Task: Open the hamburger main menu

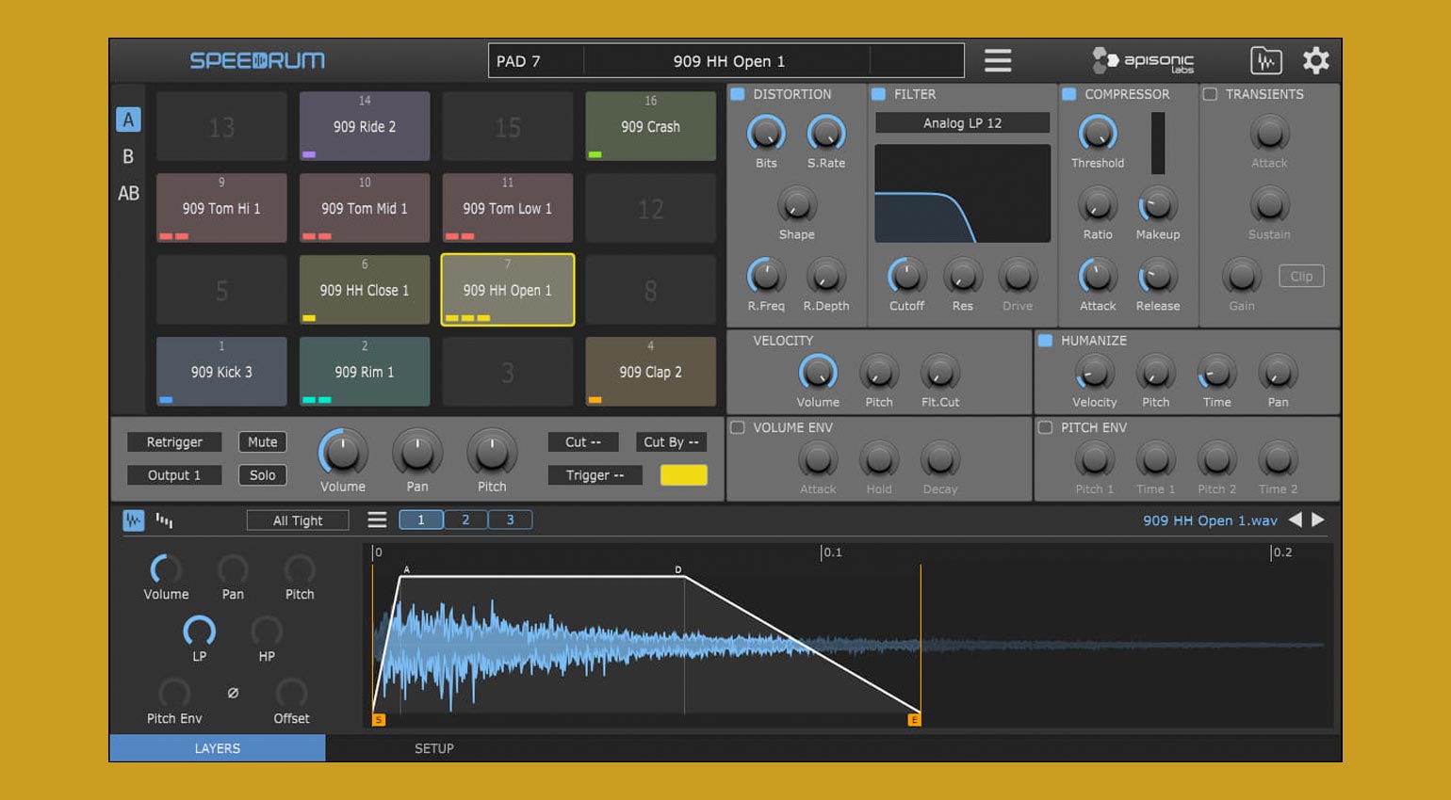Action: tap(998, 61)
